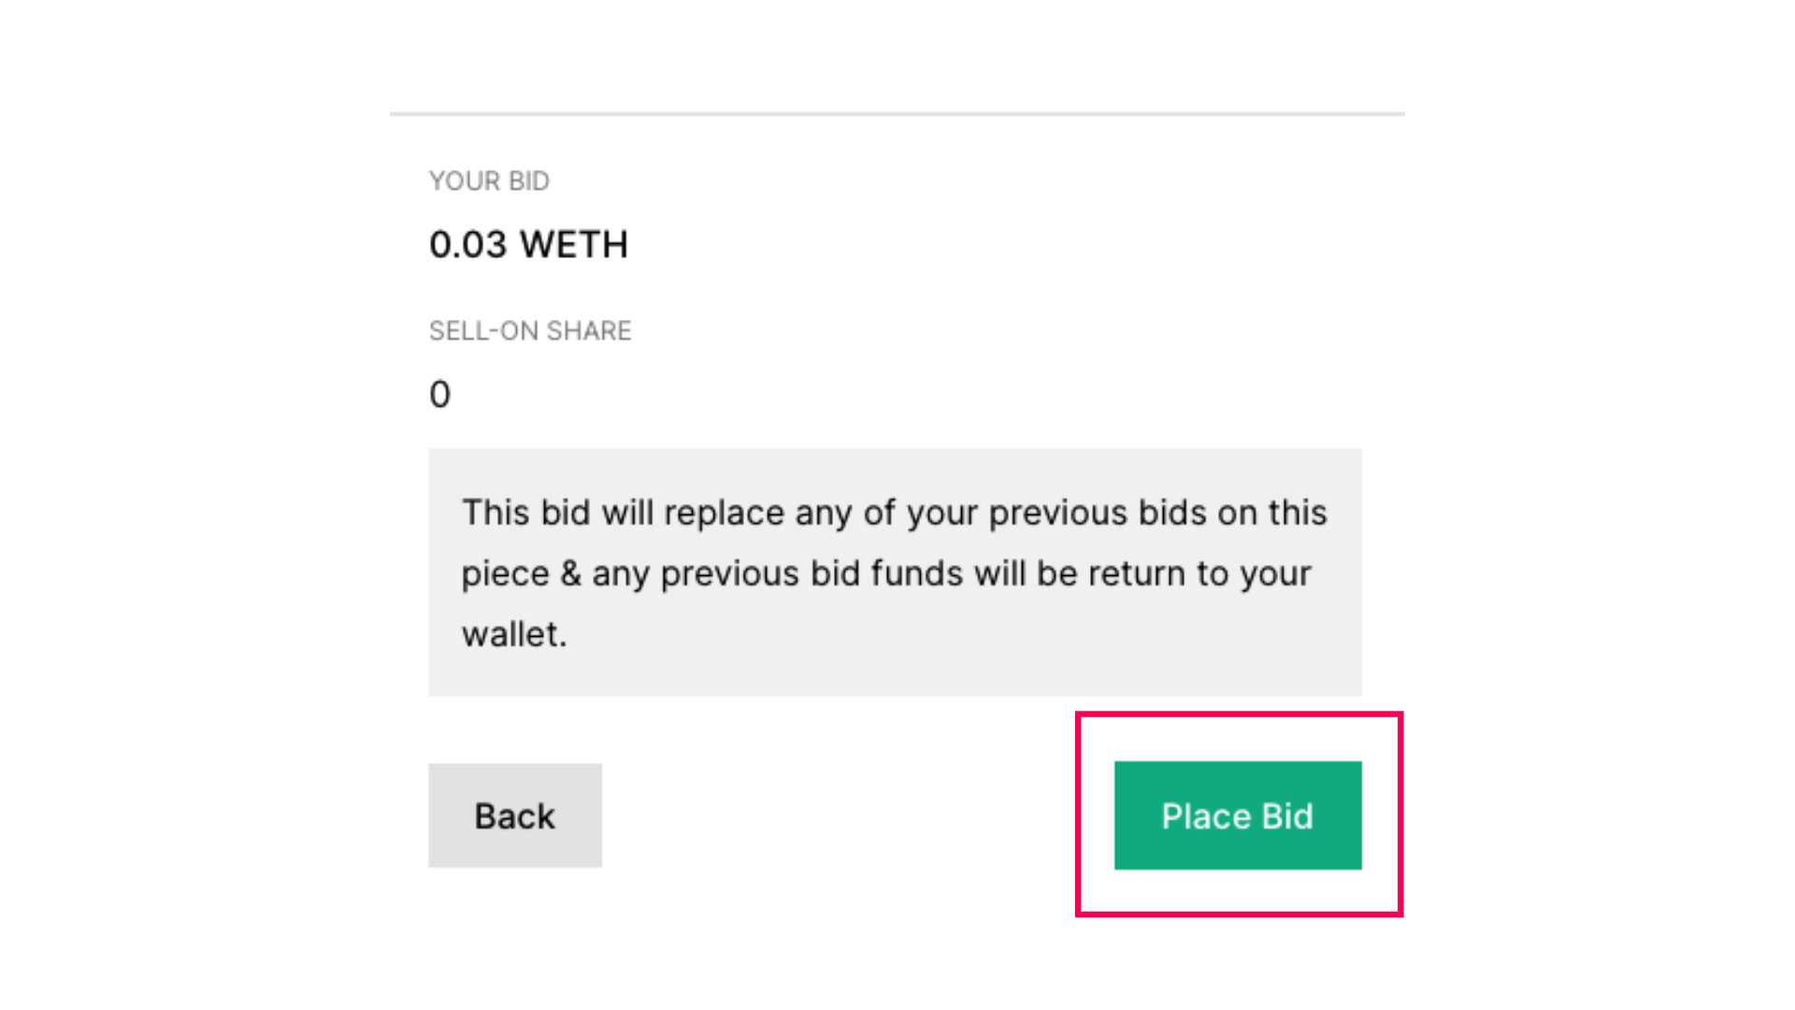This screenshot has width=1795, height=1010.
Task: Click the ampersand in the notice text
Action: [570, 573]
